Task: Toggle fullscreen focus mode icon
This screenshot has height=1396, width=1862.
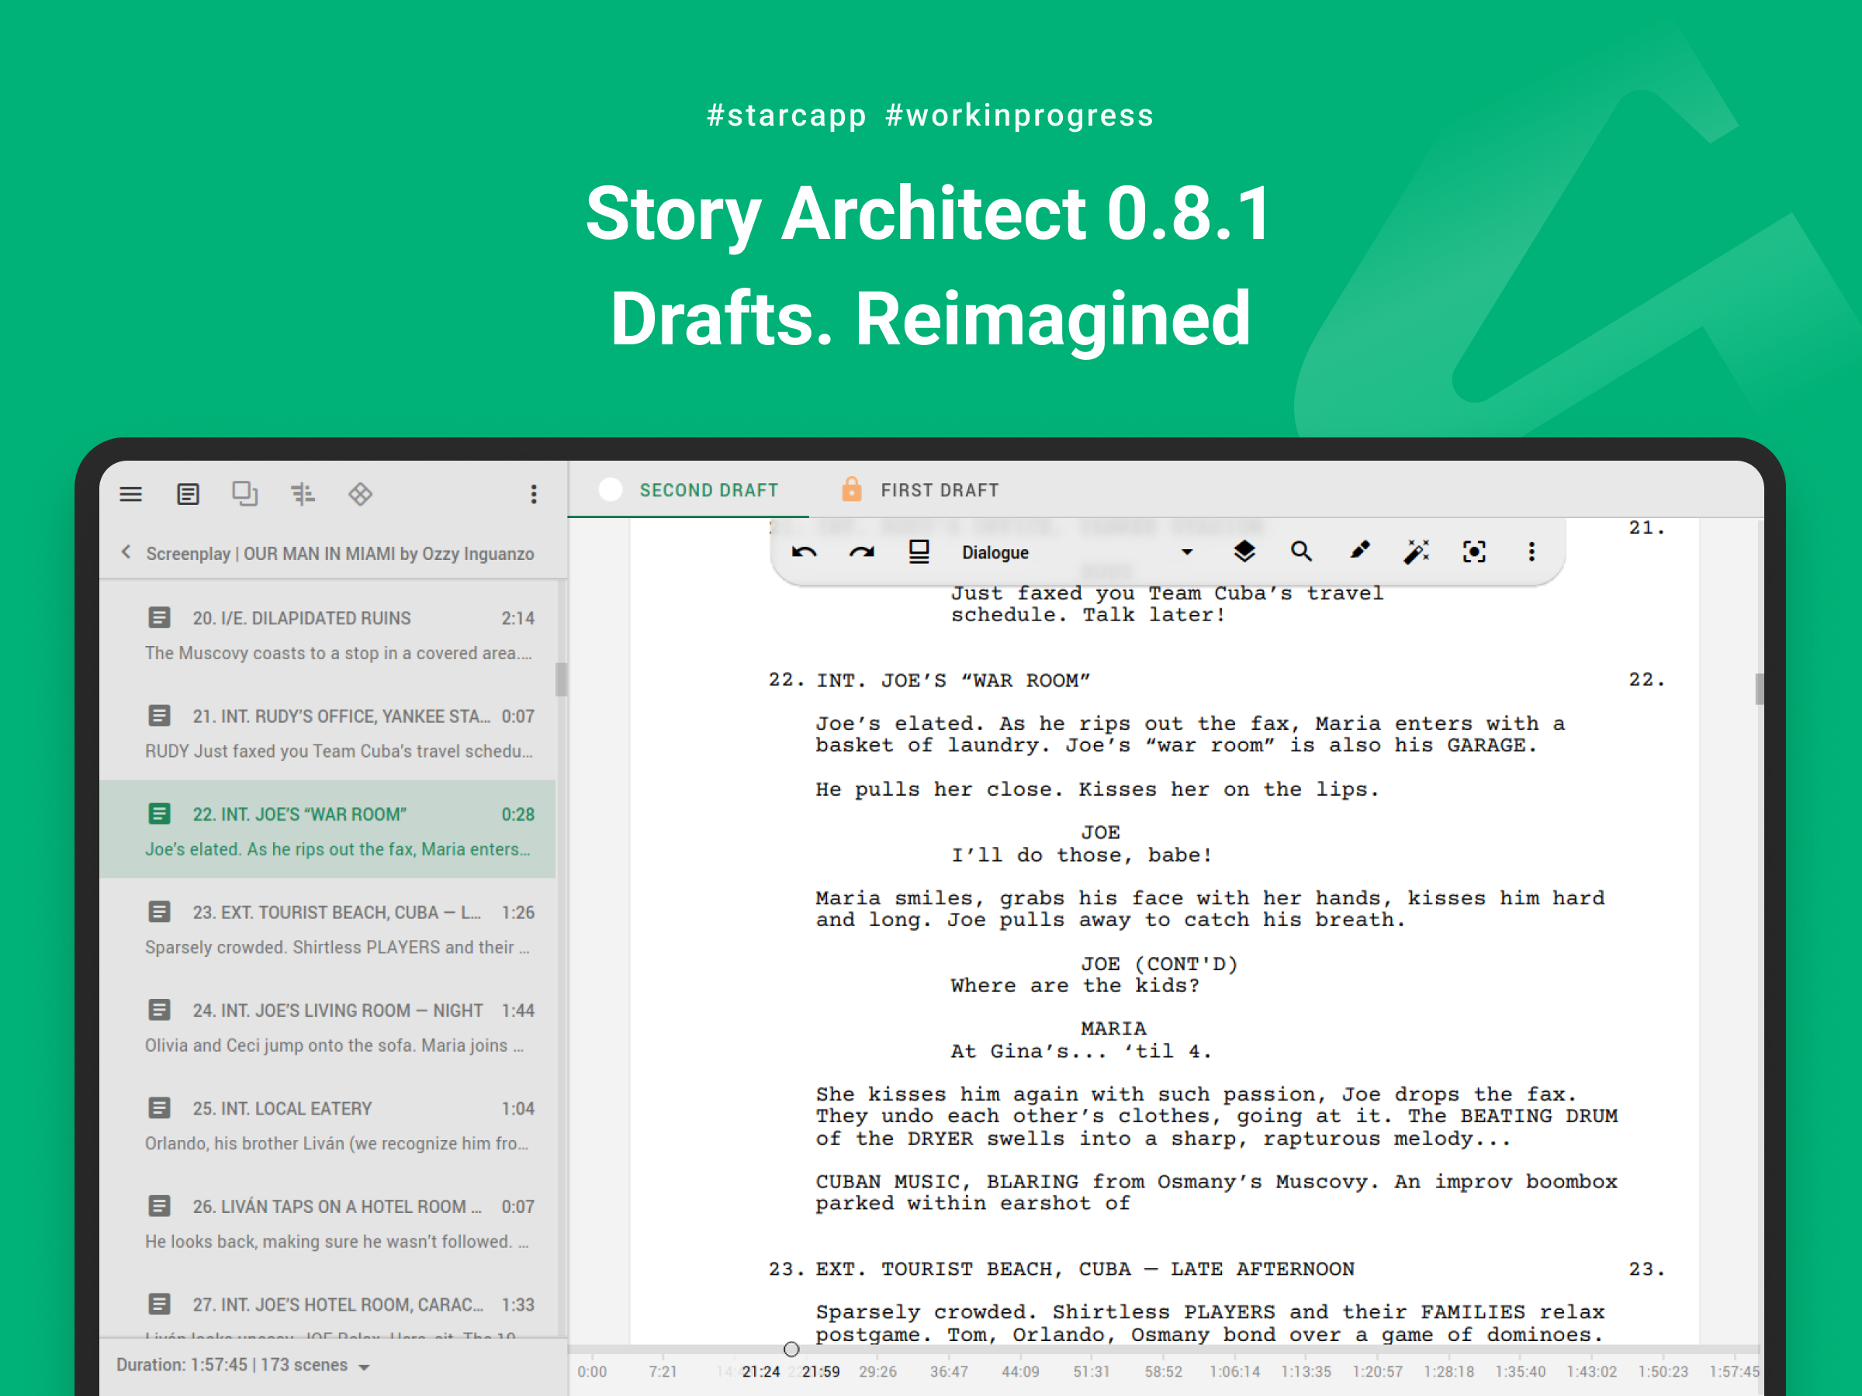Action: point(1474,552)
